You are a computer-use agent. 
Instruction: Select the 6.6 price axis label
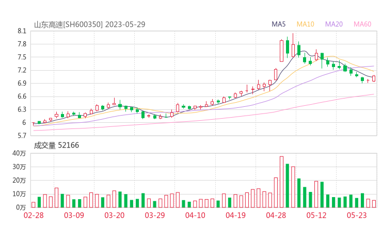(22, 96)
